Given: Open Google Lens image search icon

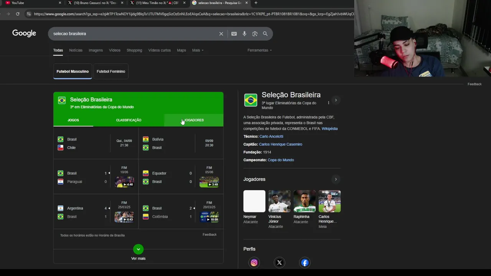Looking at the screenshot, I should point(255,34).
